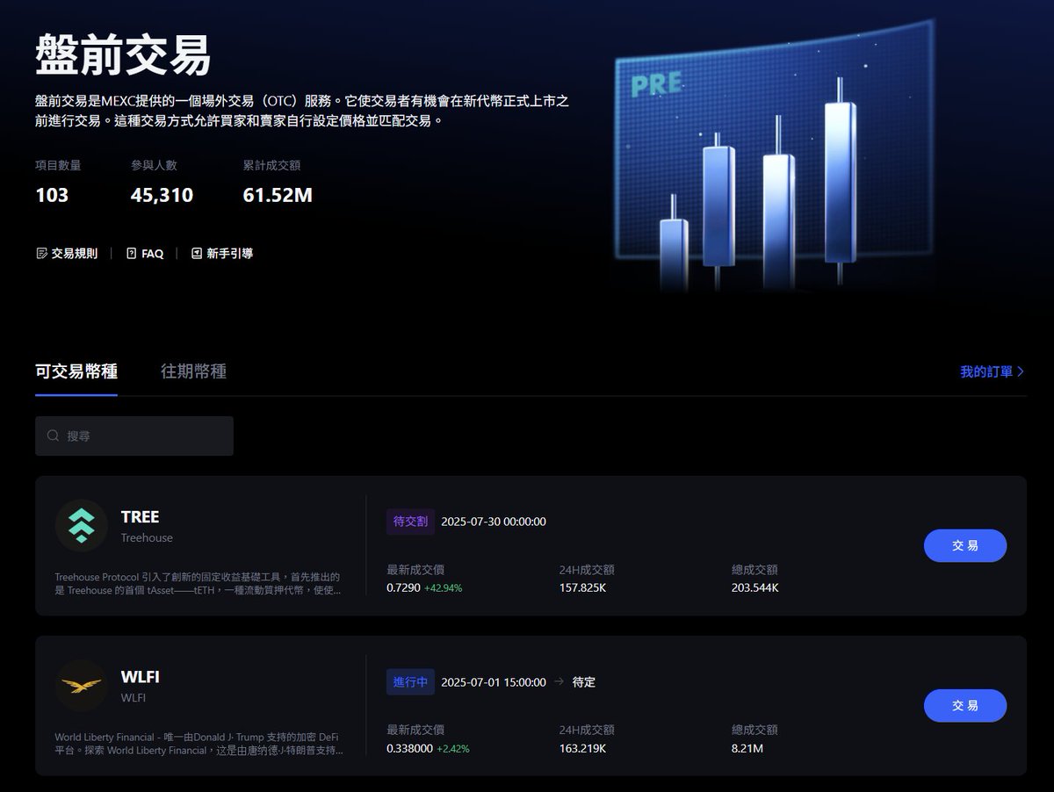Focus the 搜尋 search field
This screenshot has width=1054, height=792.
point(134,436)
